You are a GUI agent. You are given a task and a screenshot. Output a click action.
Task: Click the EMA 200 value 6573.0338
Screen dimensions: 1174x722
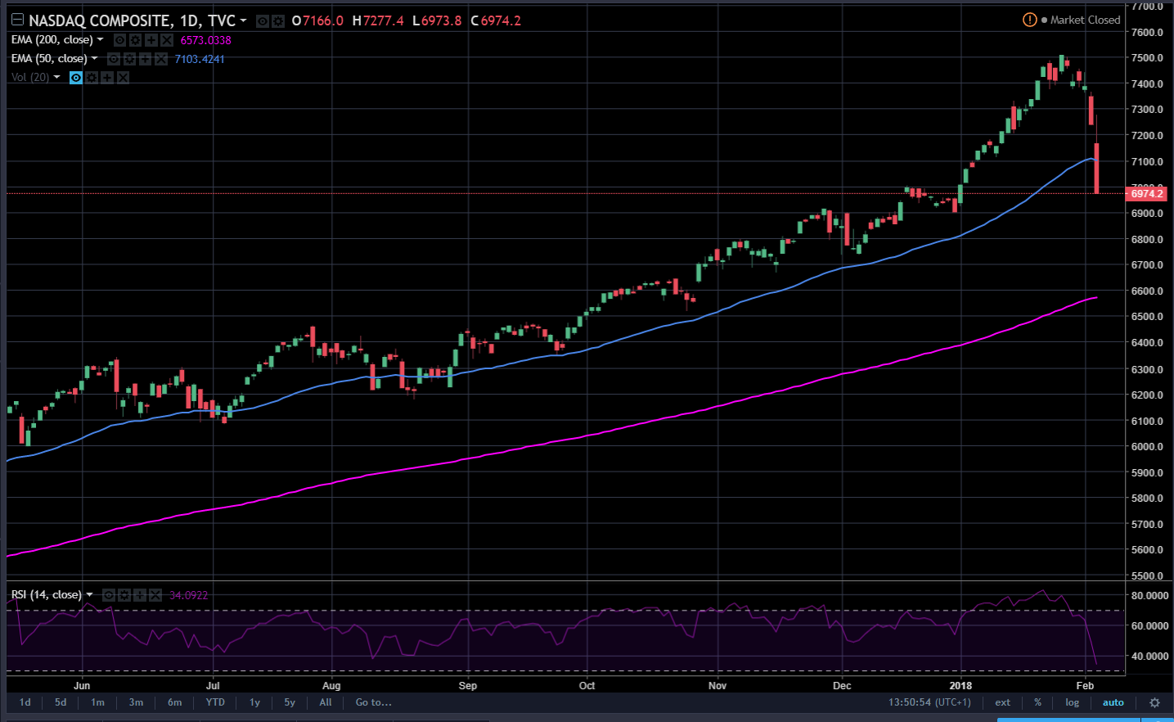[x=205, y=40]
